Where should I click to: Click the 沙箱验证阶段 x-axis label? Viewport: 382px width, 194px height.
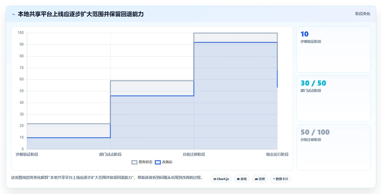coord(27,154)
